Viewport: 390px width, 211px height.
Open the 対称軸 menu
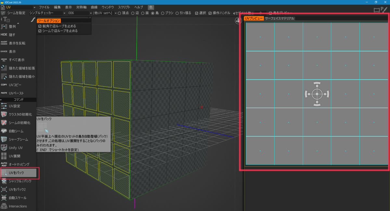pos(82,7)
